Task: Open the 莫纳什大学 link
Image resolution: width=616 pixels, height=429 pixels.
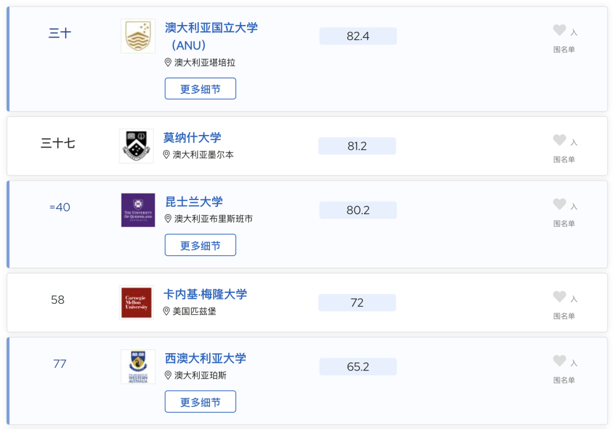Action: [x=192, y=138]
